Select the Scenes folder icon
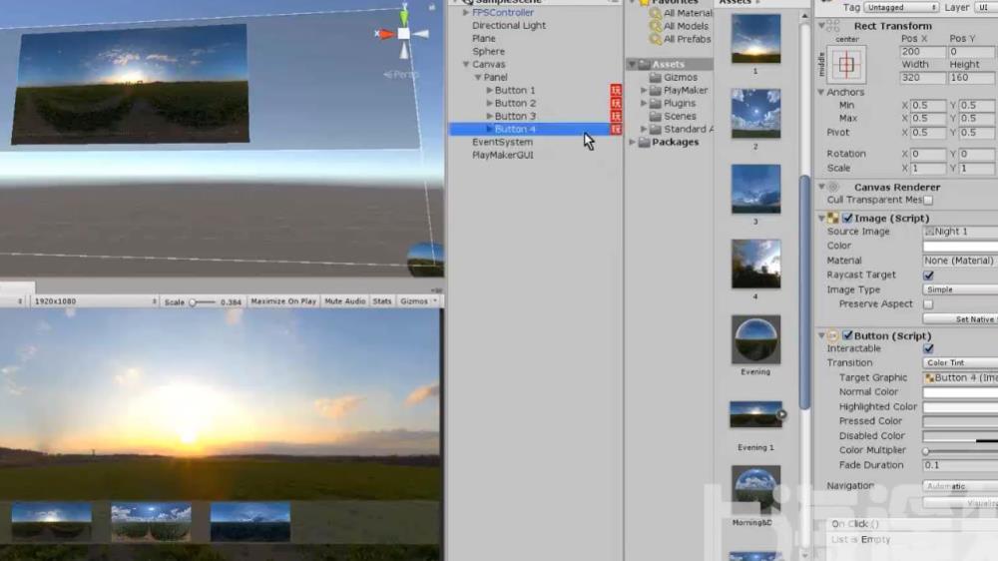The width and height of the screenshot is (998, 561). coord(655,116)
